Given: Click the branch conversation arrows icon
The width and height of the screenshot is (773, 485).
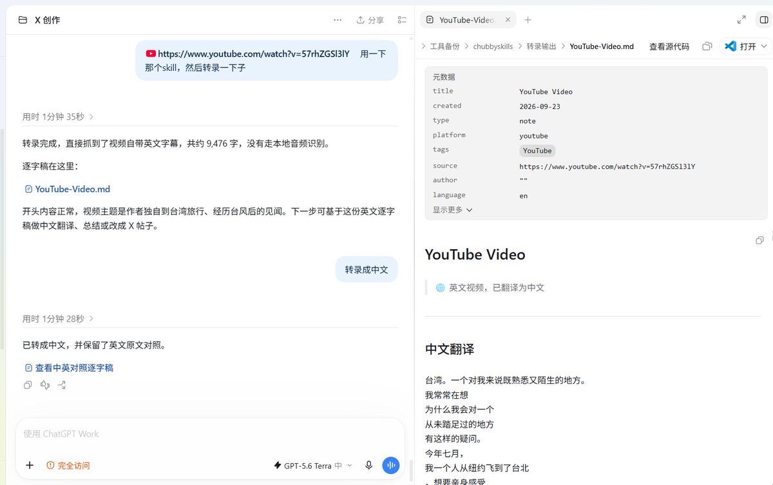Looking at the screenshot, I should click(x=62, y=385).
